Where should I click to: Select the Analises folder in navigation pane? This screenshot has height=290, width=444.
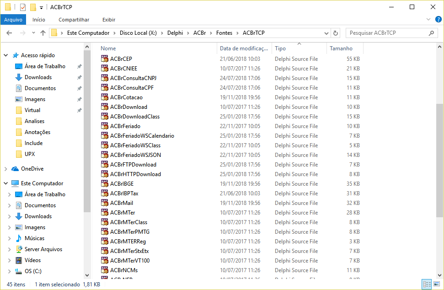[34, 121]
